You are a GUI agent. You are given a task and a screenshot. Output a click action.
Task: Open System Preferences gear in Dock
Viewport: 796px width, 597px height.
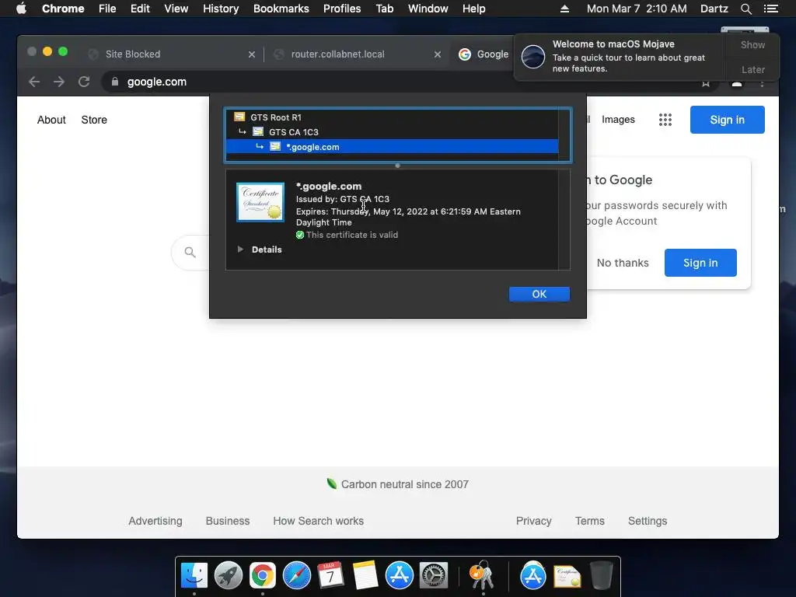tap(433, 575)
